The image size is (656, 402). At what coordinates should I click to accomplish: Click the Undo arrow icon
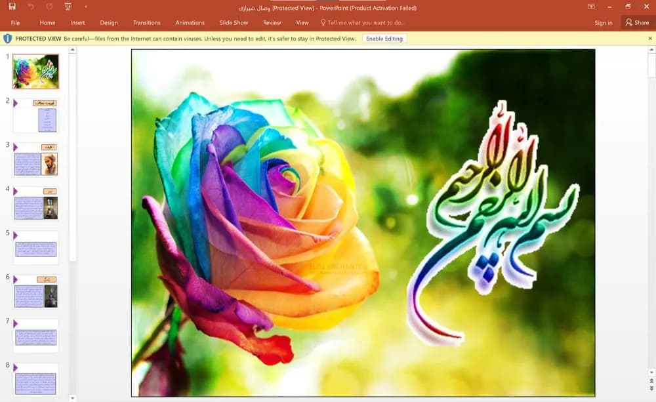(x=31, y=7)
